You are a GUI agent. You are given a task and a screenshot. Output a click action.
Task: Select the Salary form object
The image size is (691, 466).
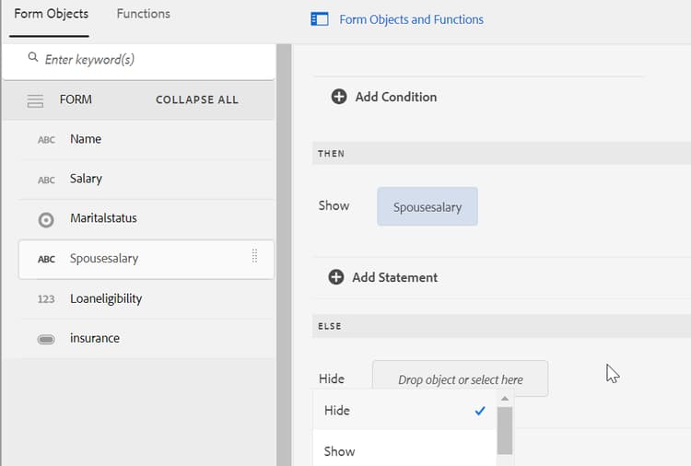pyautogui.click(x=86, y=179)
